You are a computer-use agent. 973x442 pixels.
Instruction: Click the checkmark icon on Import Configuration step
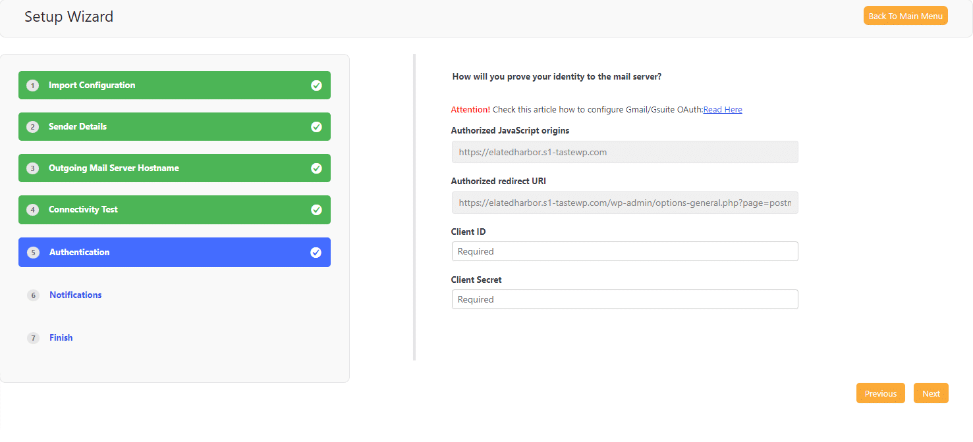coord(316,86)
